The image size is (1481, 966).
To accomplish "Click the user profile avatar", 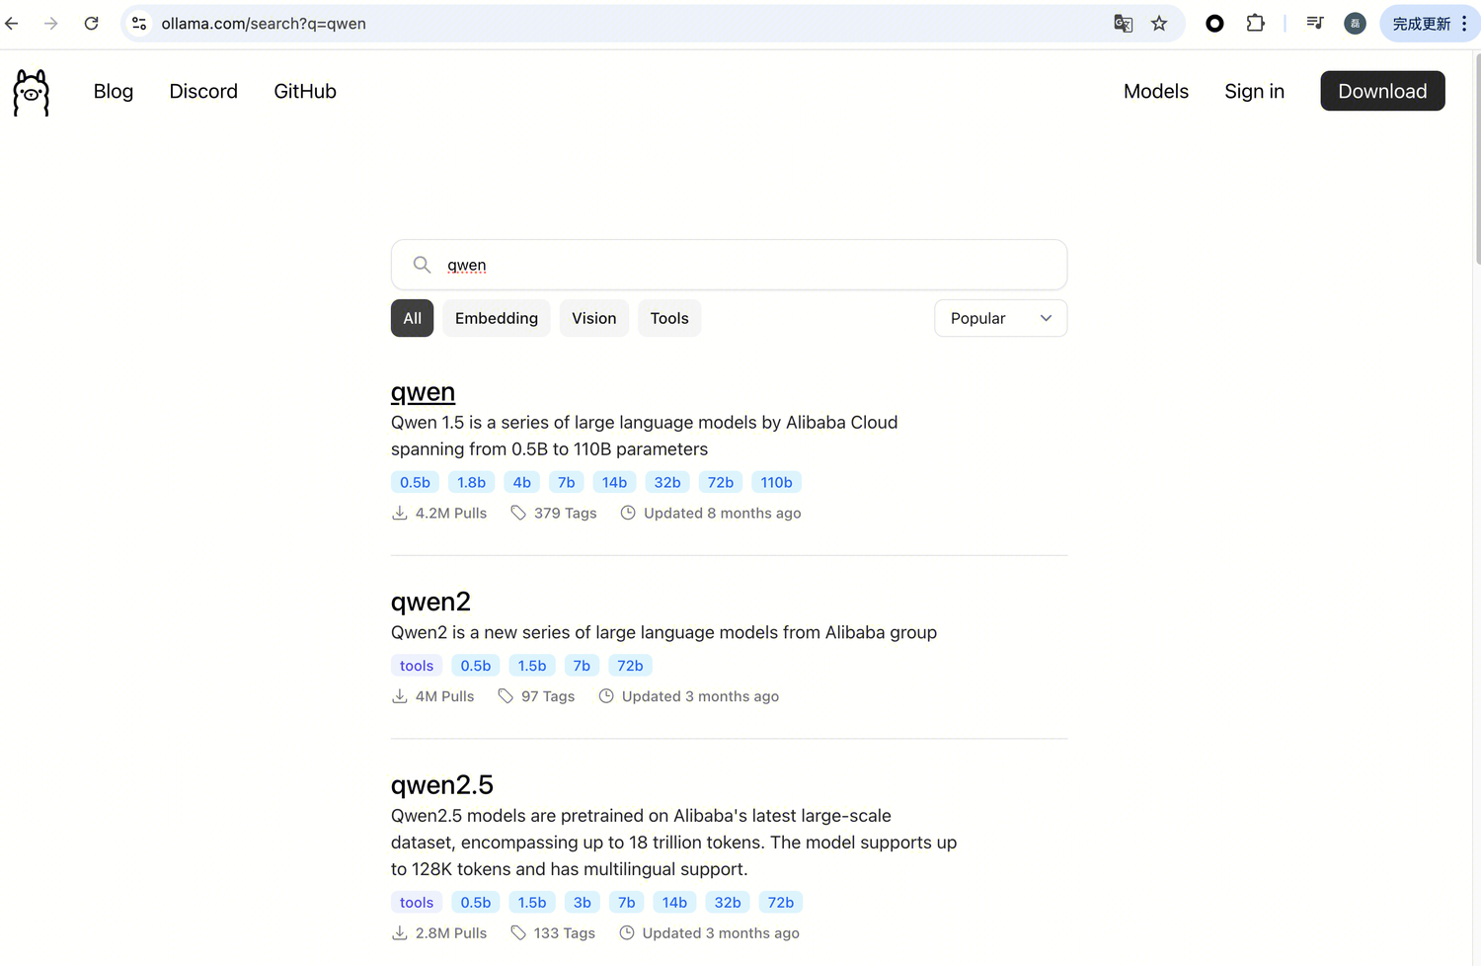I will 1355,23.
